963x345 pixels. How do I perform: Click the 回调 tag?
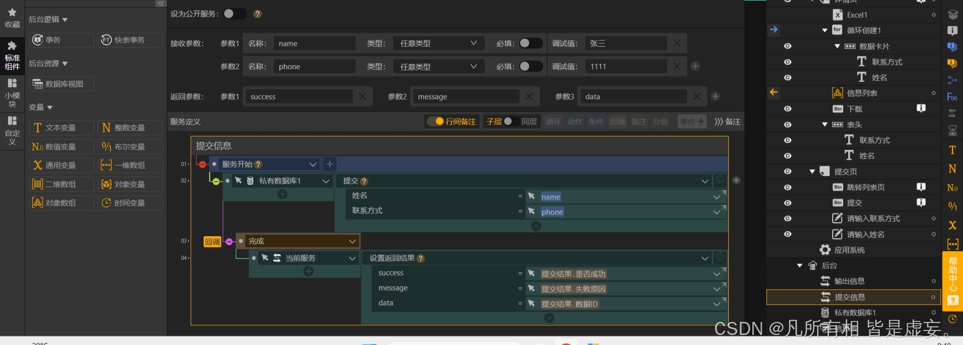(213, 242)
